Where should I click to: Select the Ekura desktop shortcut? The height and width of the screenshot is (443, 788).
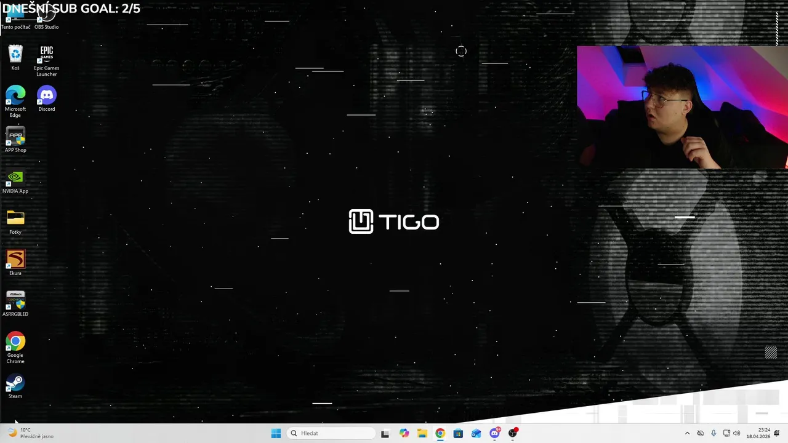[15, 263]
